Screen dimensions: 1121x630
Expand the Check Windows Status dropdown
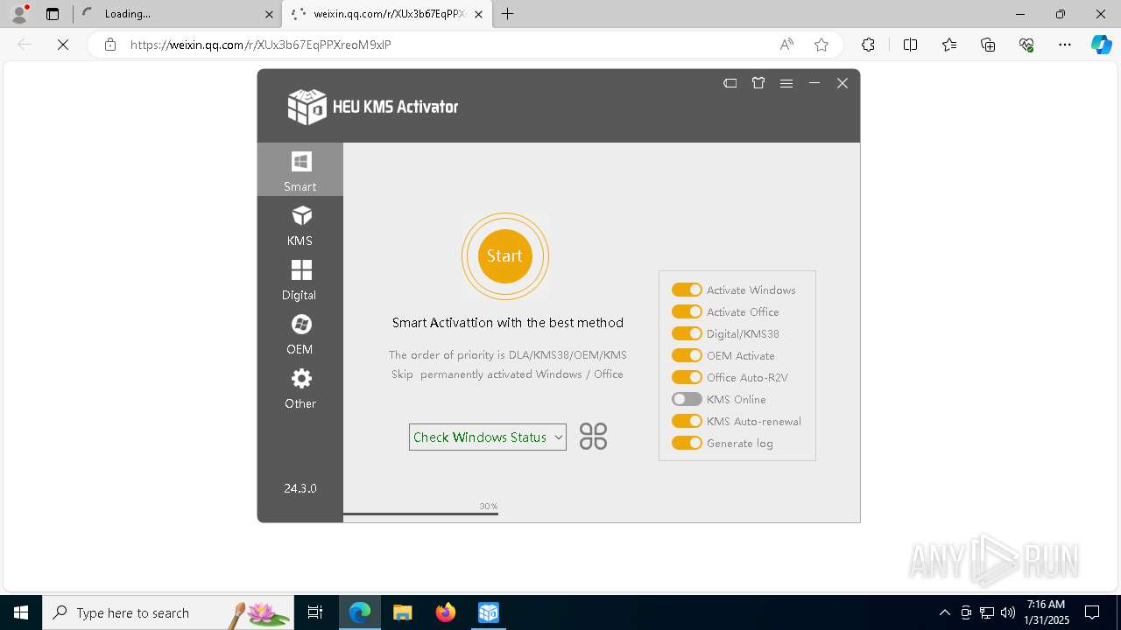point(488,437)
